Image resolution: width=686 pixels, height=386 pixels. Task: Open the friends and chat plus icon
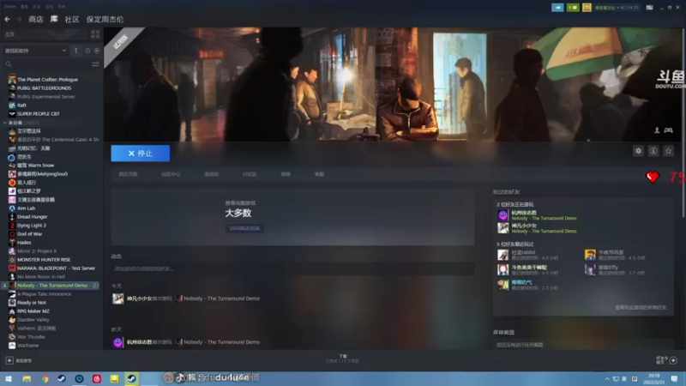[673, 360]
